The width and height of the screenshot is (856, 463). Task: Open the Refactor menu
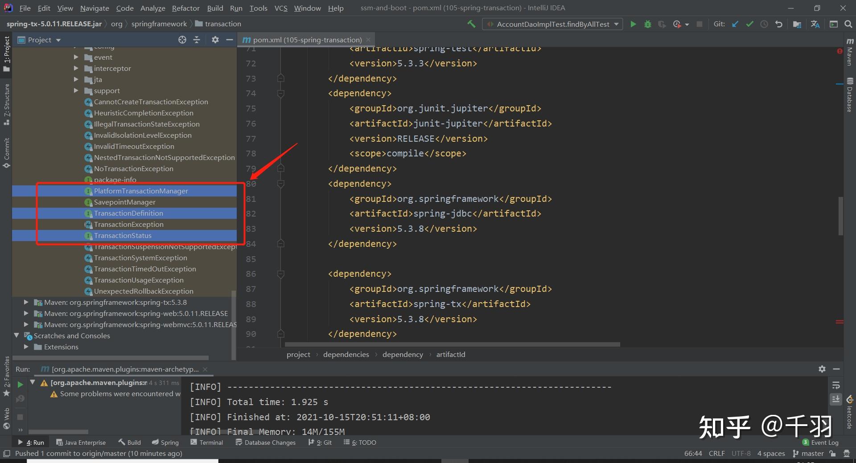tap(185, 8)
